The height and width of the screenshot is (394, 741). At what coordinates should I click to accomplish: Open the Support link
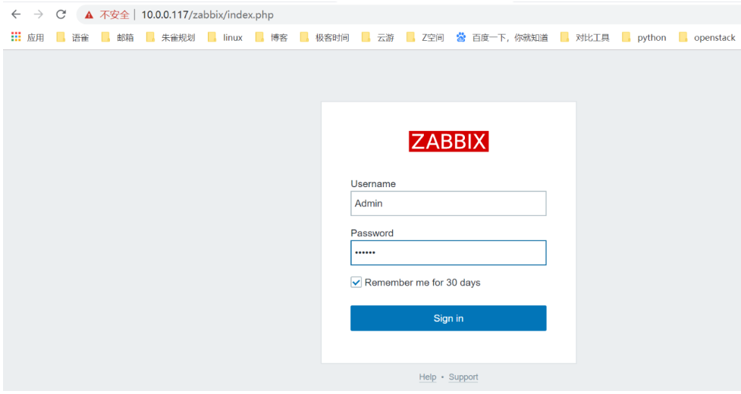[x=463, y=377]
